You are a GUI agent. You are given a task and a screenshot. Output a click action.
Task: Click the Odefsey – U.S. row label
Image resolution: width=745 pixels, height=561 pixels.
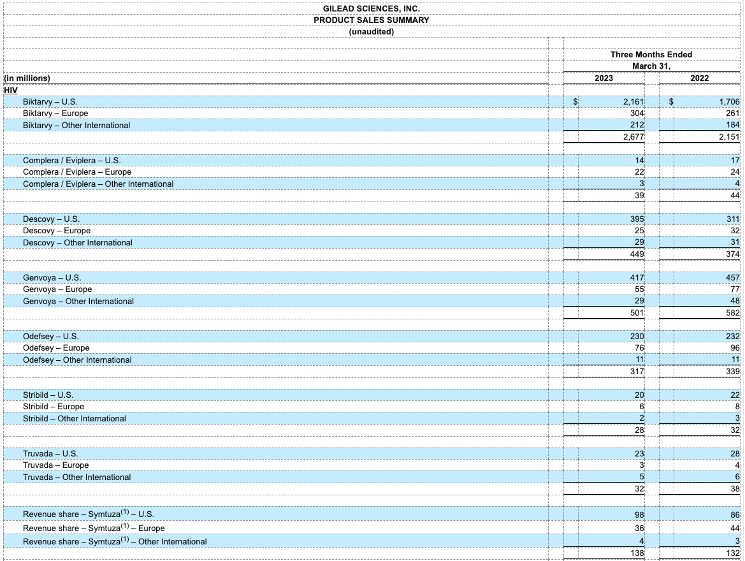51,337
